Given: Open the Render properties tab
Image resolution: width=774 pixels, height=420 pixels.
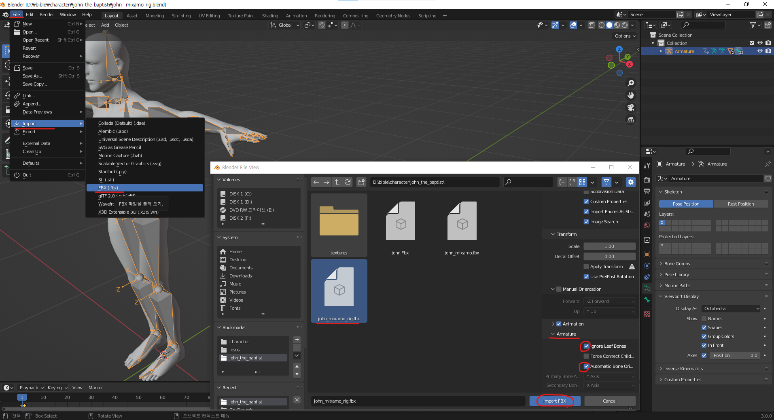Looking at the screenshot, I should (x=647, y=180).
